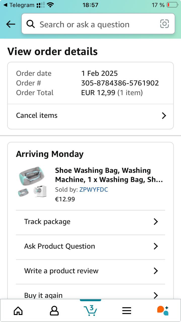Tap the Cancel items text
Screen dimensions: 181x322
(37, 115)
